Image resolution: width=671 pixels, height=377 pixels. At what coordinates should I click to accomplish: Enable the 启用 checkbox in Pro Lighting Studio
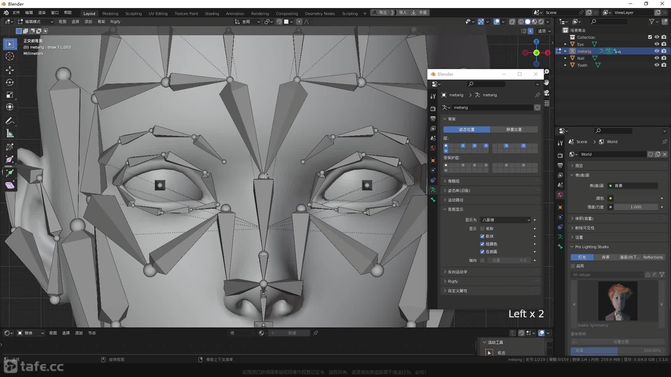[573, 266]
